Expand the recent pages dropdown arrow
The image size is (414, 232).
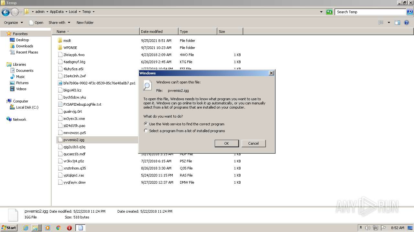[x=21, y=12]
